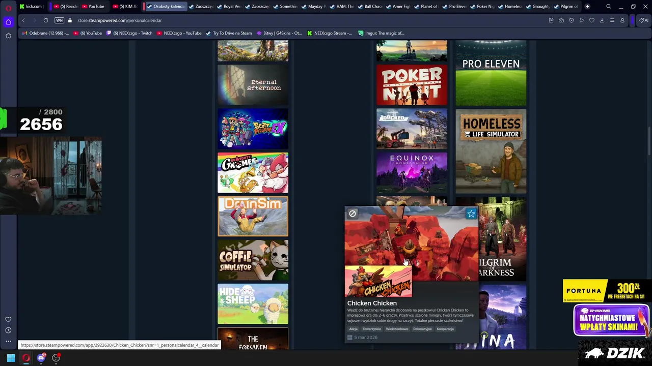This screenshot has height=366, width=652.
Task: Open Eternal Afternoon game thumbnail
Action: coord(253,85)
